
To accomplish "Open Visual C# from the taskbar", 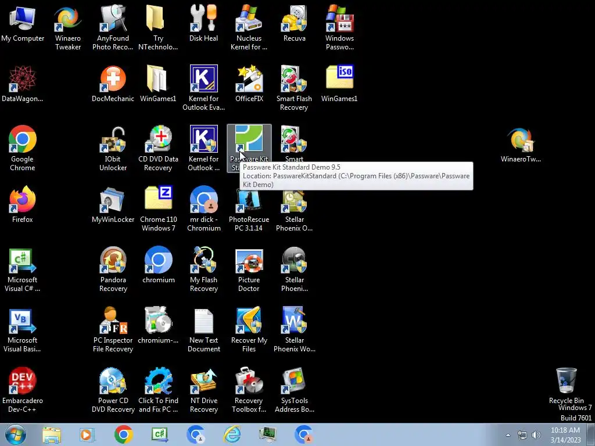I will (160, 434).
